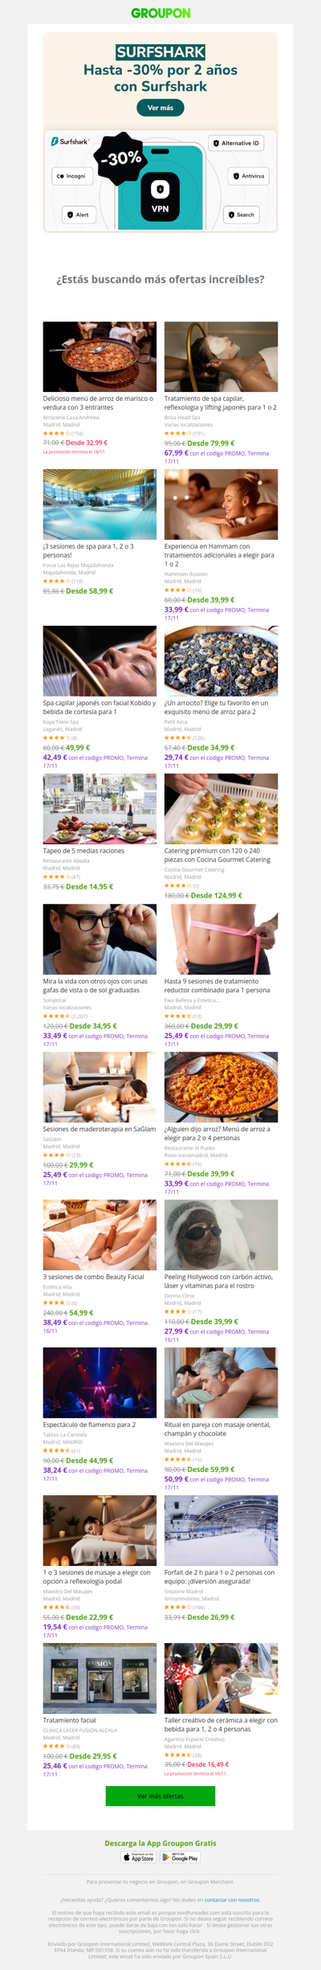Follow the 'contactar con nosotros' link

(232, 1900)
